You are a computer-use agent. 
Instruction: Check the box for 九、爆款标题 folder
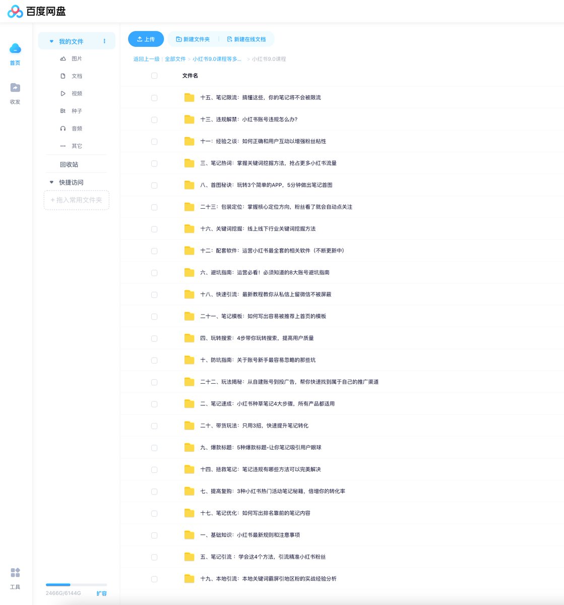154,448
